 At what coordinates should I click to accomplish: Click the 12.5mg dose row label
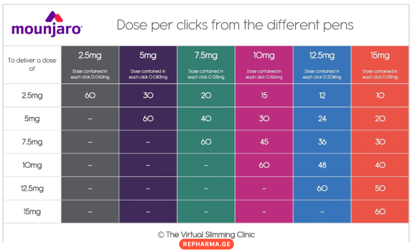(x=32, y=188)
